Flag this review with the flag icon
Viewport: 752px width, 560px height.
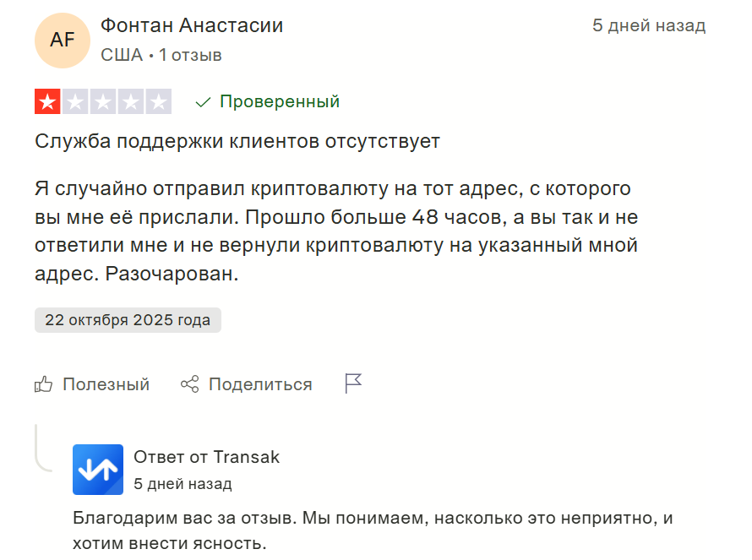pyautogui.click(x=353, y=384)
